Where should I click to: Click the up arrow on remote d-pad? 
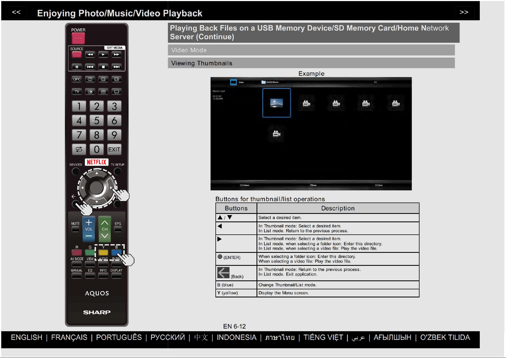96,173
